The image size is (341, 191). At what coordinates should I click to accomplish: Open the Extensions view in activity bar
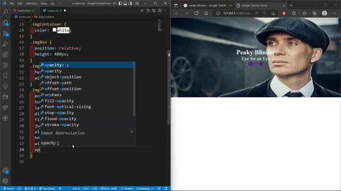(x=5, y=55)
